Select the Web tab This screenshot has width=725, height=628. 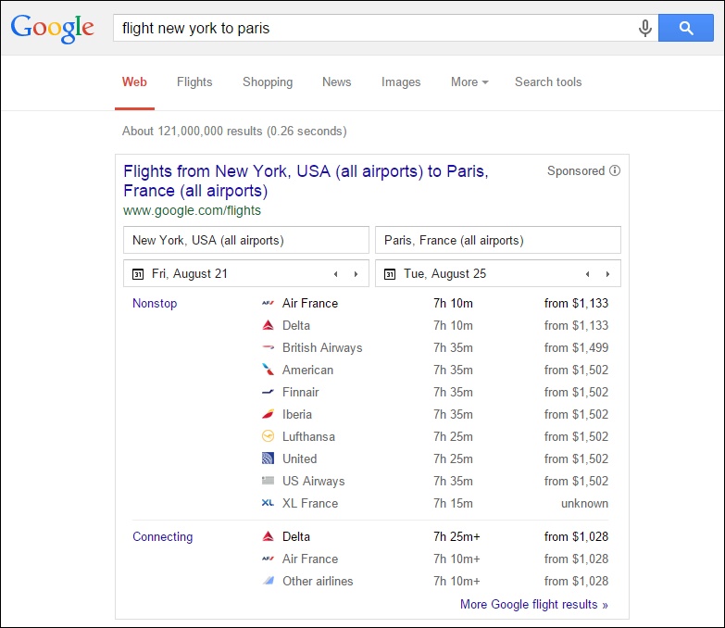134,82
